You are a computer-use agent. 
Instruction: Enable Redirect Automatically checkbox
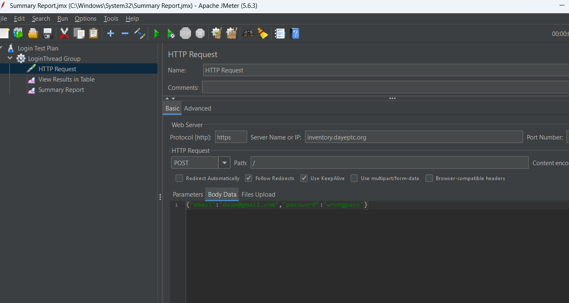[x=179, y=178]
